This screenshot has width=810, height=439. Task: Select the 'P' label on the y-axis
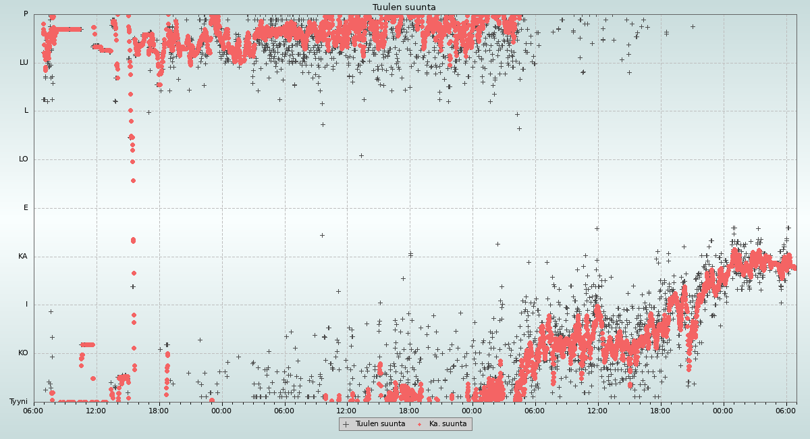[26, 14]
